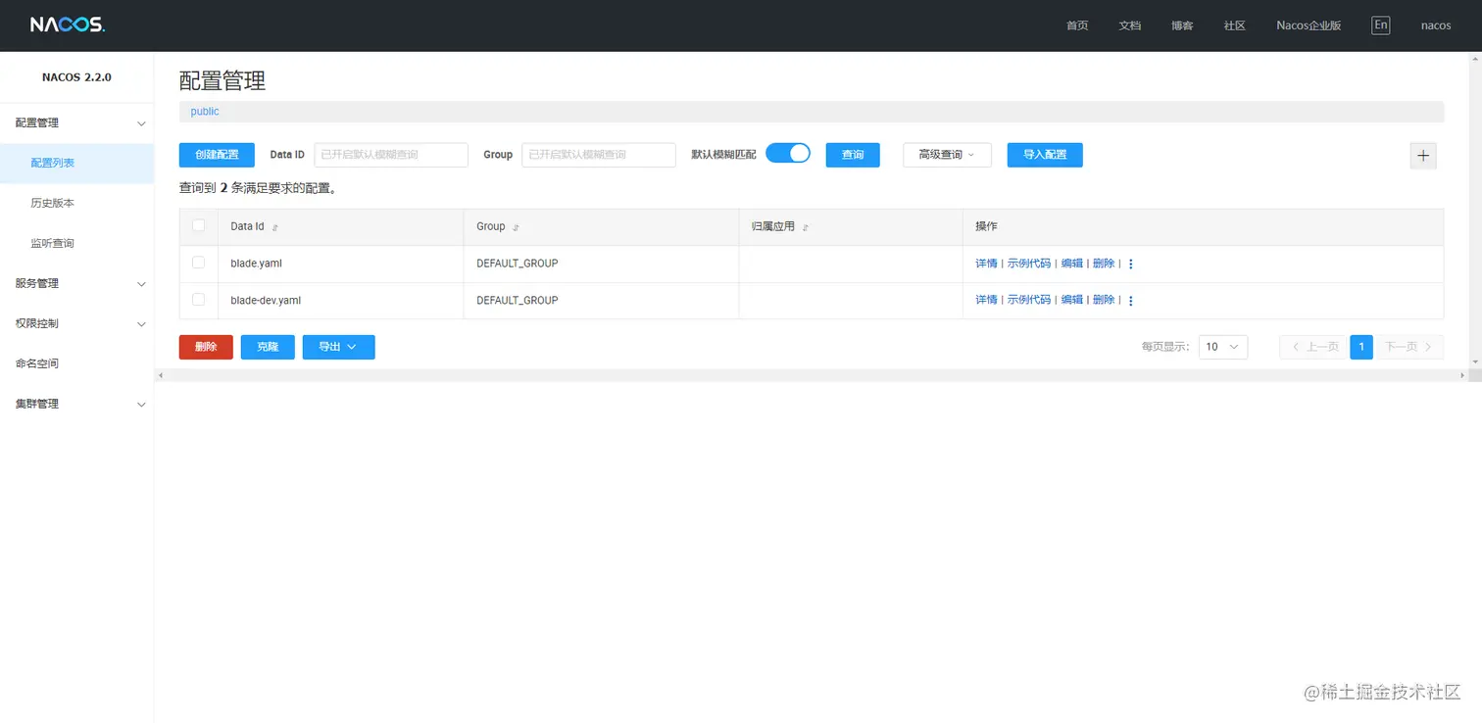
Task: Click the 创建配置 button
Action: coord(217,155)
